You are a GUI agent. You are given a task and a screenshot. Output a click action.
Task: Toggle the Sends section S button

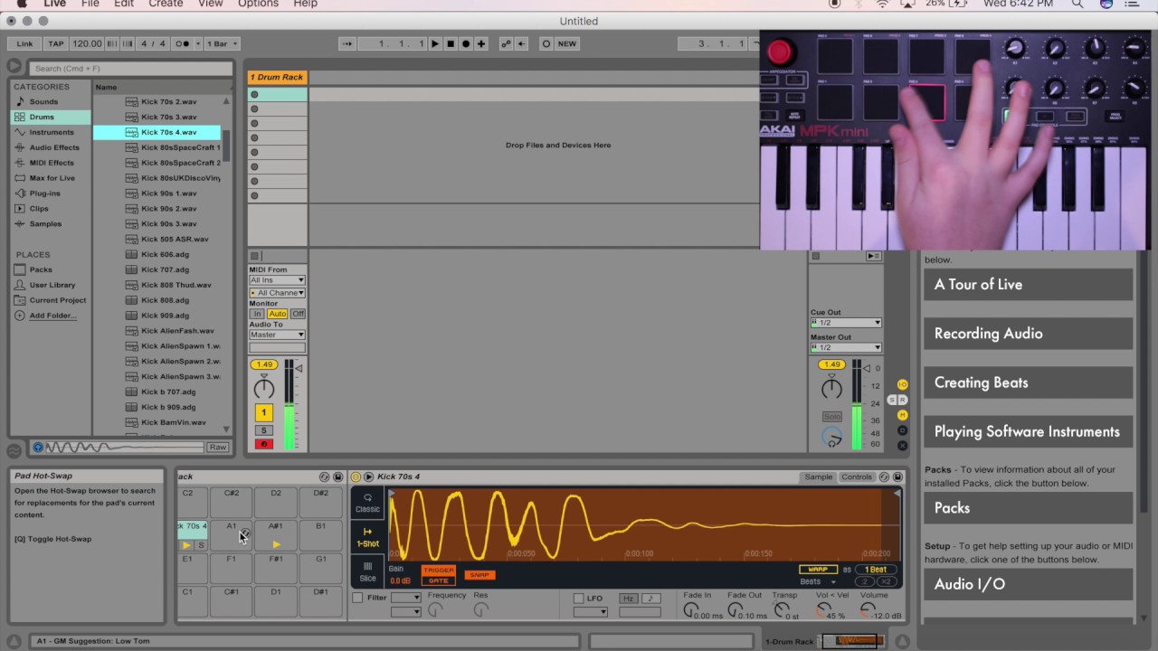(892, 400)
